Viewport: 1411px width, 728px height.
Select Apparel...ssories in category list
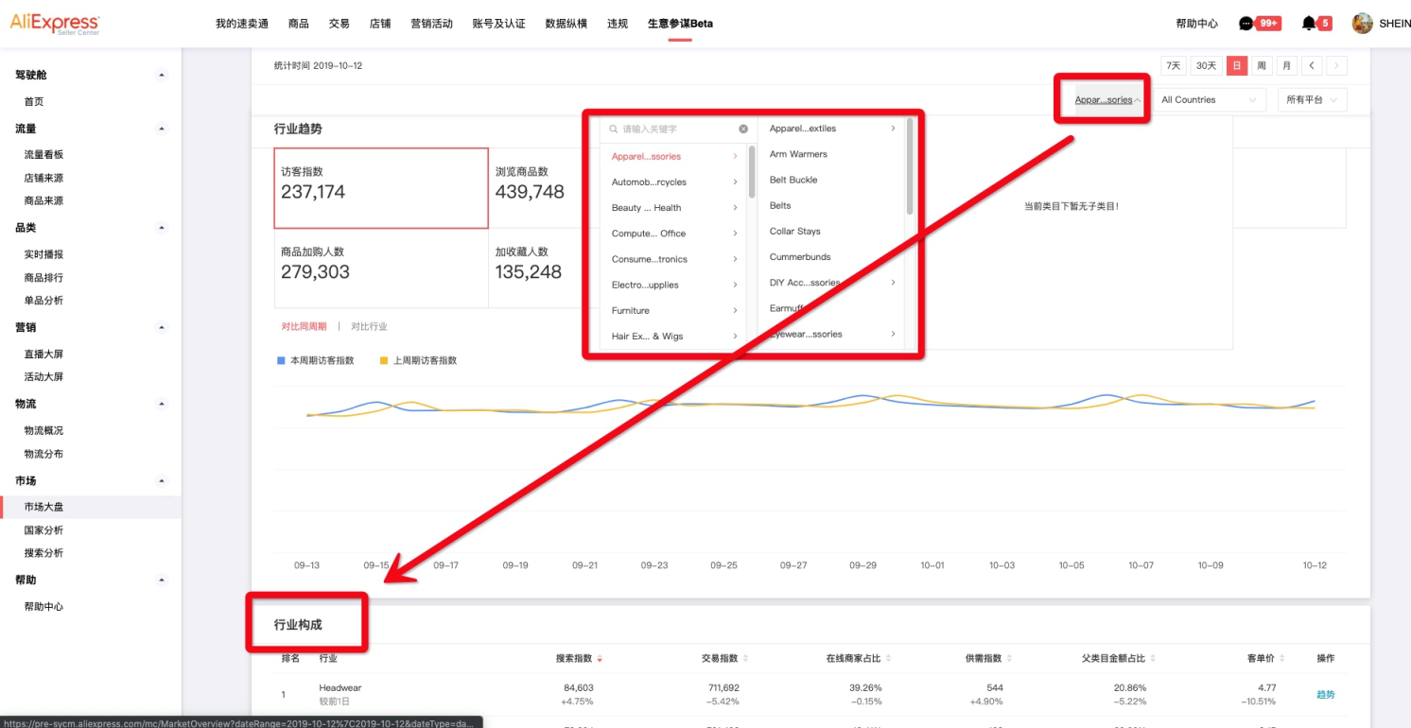coord(673,157)
